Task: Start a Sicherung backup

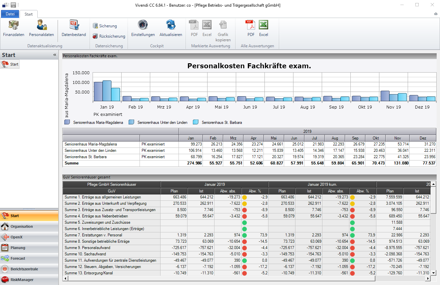Action: click(105, 26)
